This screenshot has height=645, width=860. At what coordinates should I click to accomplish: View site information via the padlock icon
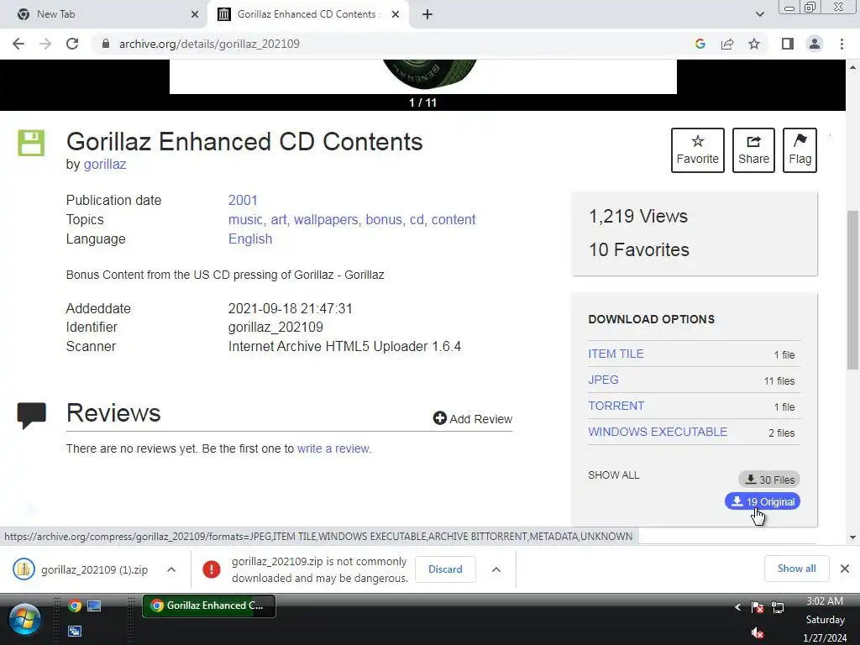tap(106, 44)
